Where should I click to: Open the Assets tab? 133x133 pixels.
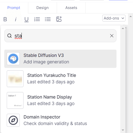(x=71, y=8)
